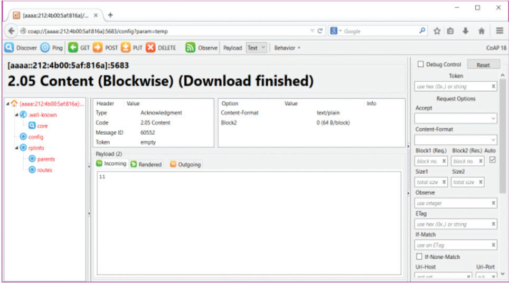Open the Accept combo box

456,119
